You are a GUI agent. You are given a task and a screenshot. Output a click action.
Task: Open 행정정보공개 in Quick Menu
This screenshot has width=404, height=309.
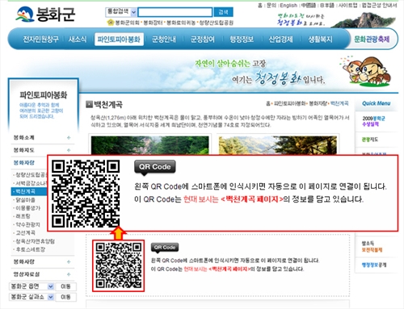pyautogui.click(x=374, y=265)
